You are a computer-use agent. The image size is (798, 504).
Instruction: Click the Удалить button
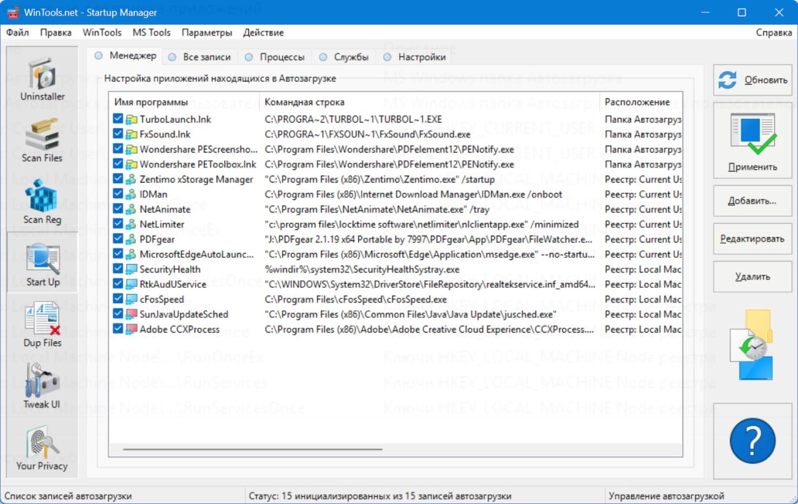[752, 277]
